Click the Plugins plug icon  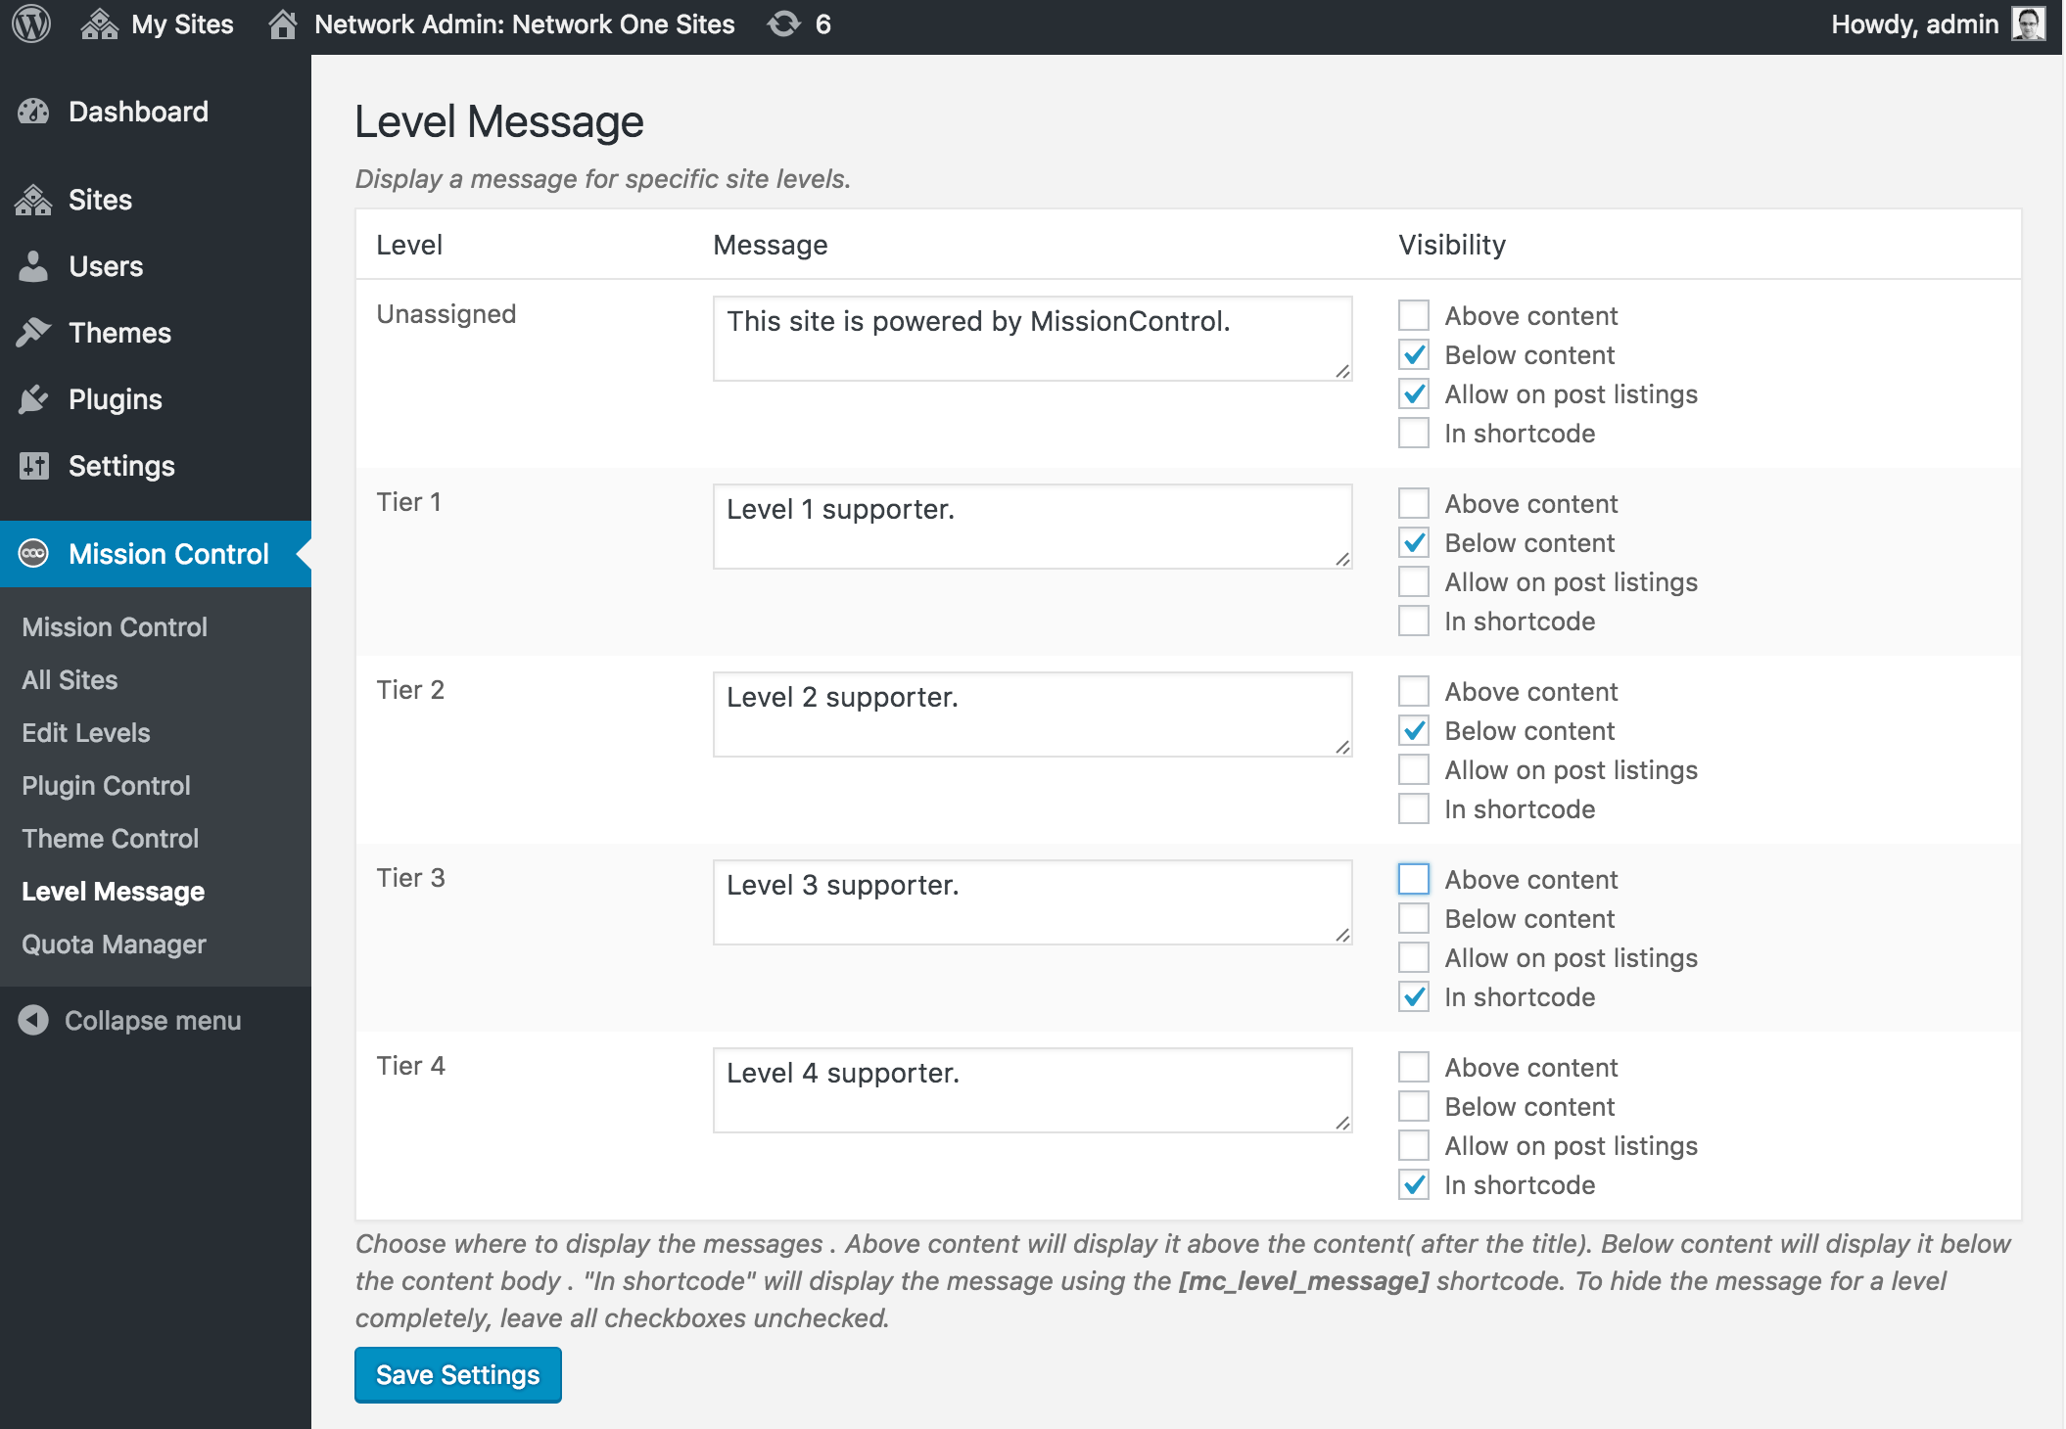[33, 399]
